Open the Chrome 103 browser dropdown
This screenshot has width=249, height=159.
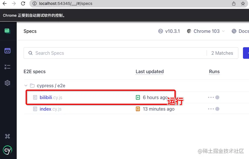pos(206,31)
